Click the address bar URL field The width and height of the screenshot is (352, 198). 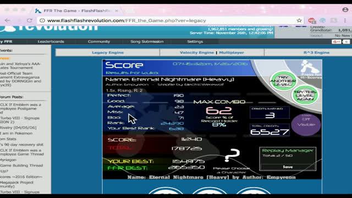(170, 20)
